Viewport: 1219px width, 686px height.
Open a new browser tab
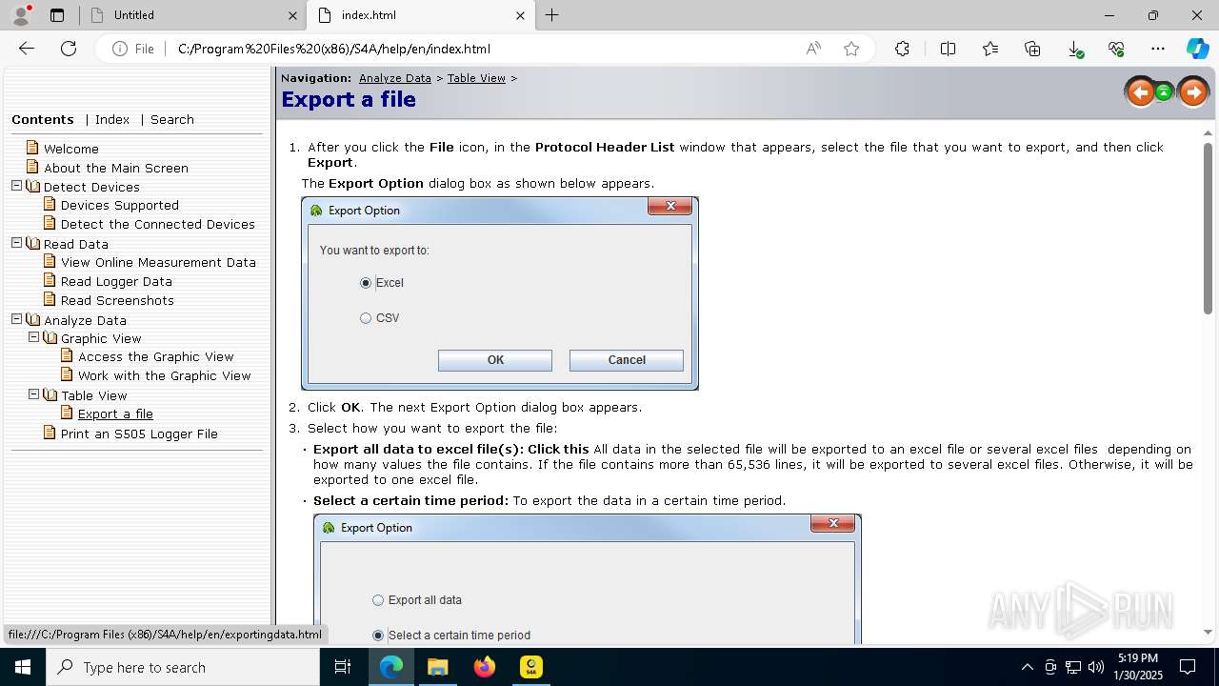552,15
